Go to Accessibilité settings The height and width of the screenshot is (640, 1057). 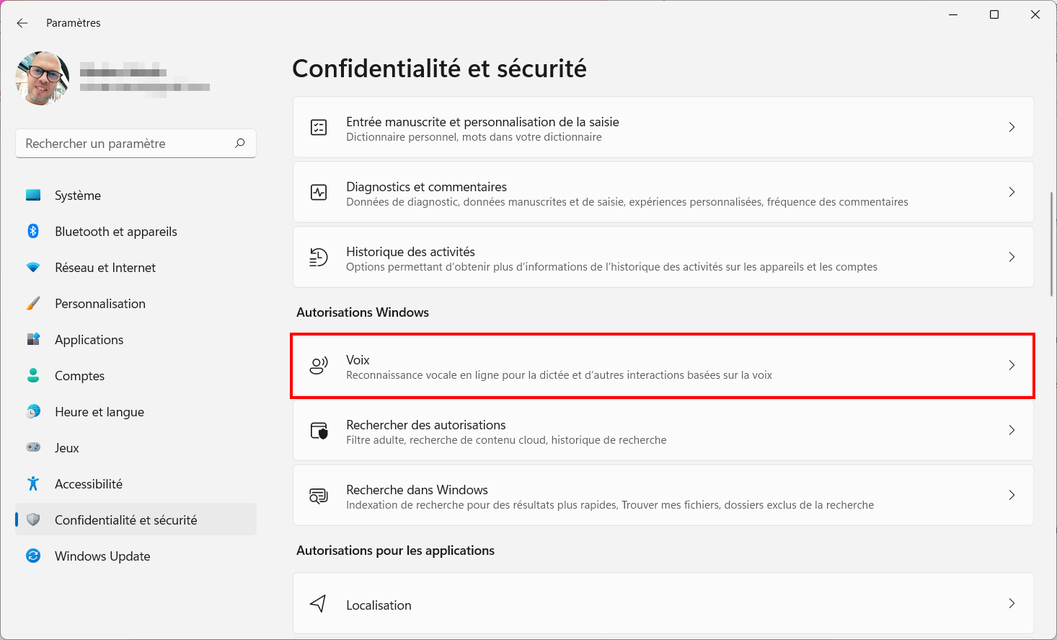[x=136, y=484]
